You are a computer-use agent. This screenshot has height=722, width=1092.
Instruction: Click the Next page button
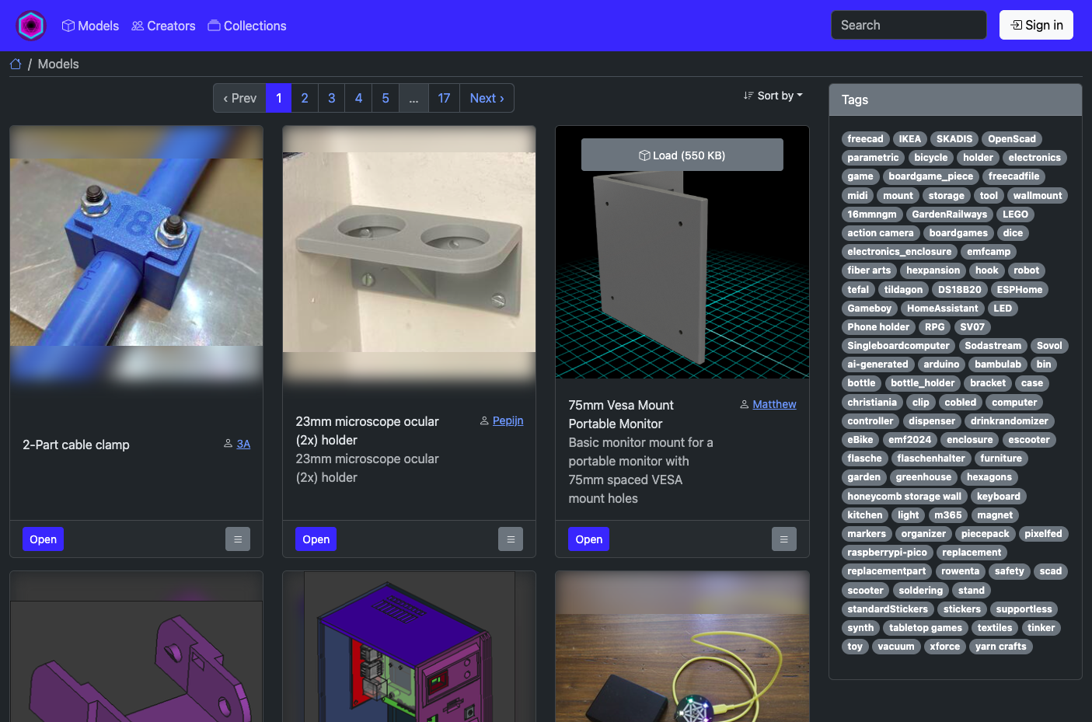[487, 98]
